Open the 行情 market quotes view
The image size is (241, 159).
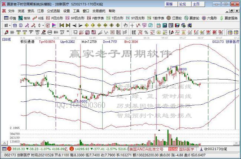pyautogui.click(x=10, y=18)
